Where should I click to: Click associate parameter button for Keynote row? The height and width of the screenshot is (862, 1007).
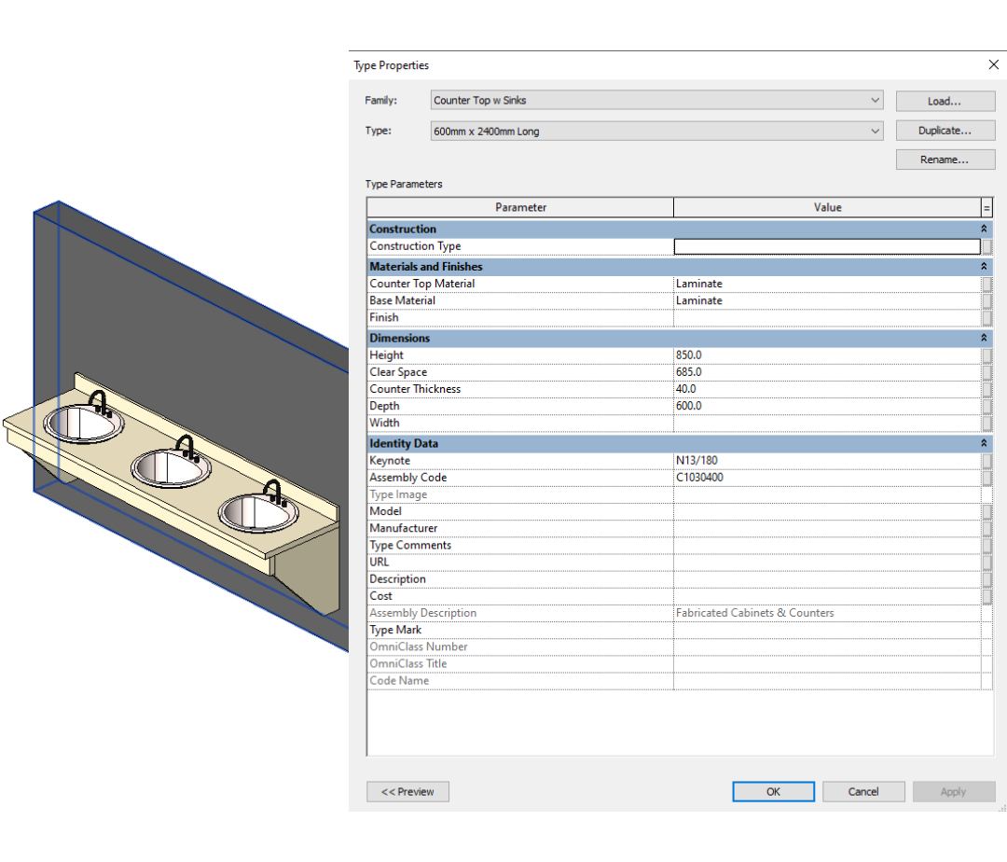click(x=986, y=461)
